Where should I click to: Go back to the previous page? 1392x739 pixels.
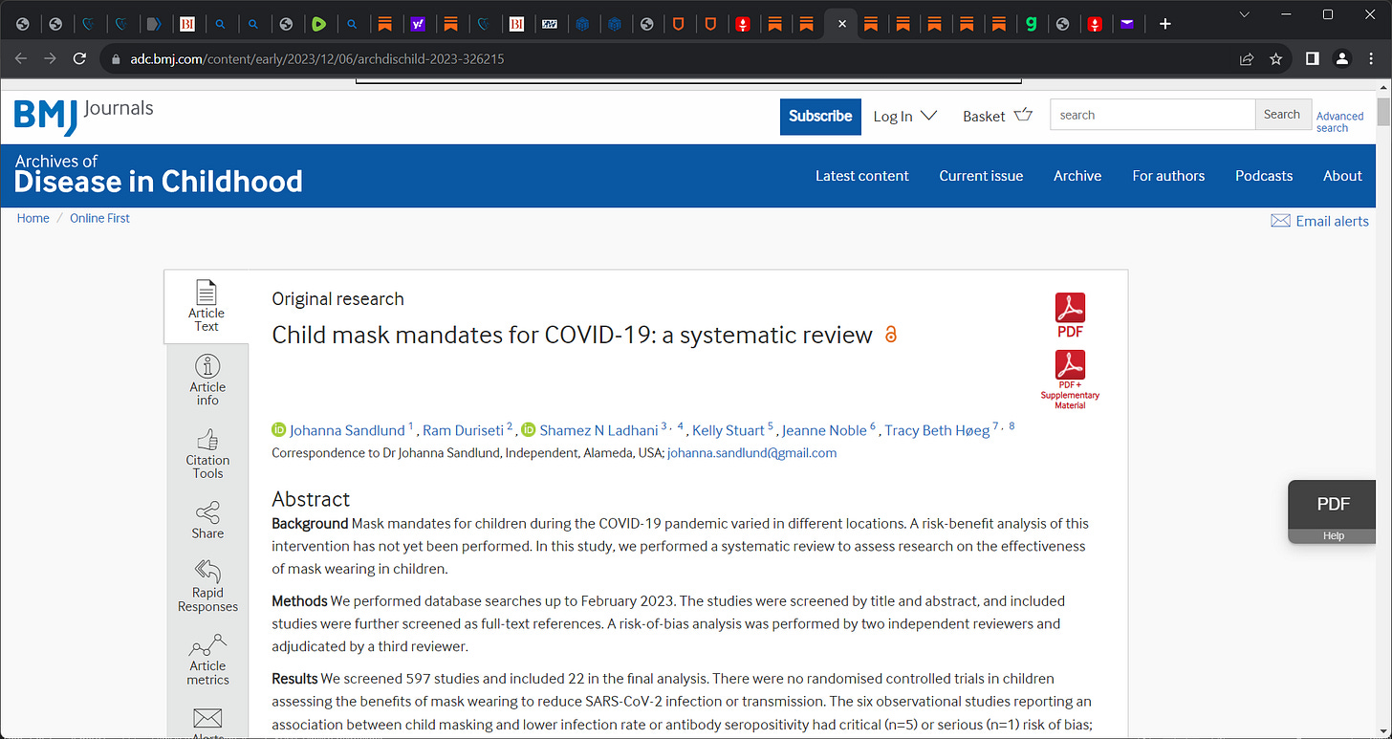[21, 59]
